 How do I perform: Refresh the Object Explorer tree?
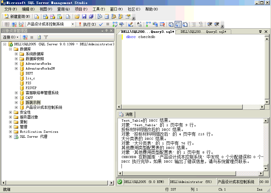tap(39, 37)
